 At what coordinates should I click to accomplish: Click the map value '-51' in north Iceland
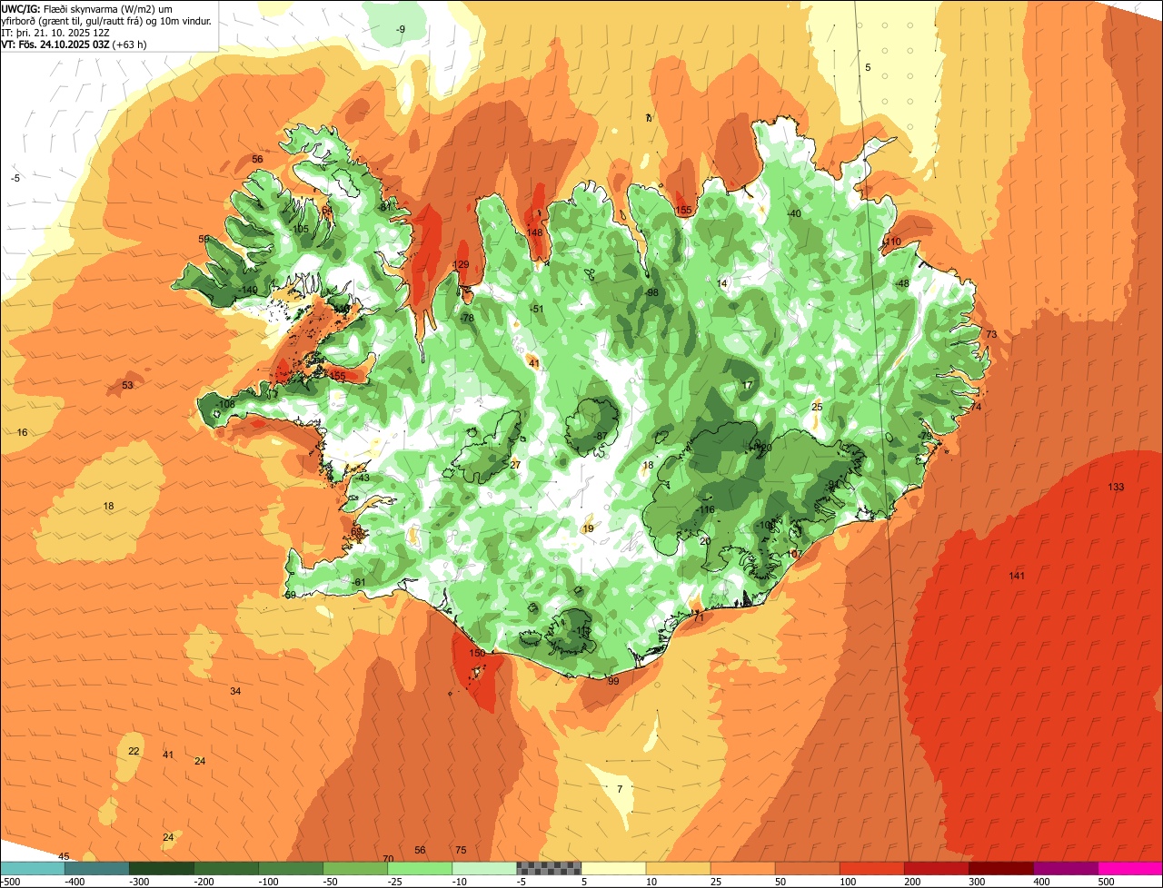tap(536, 310)
